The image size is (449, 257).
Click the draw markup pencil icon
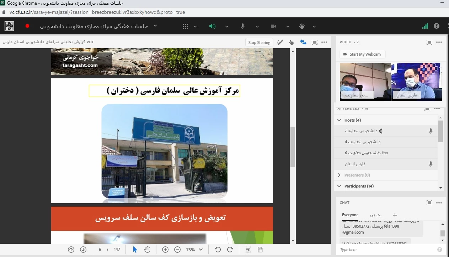click(x=280, y=42)
